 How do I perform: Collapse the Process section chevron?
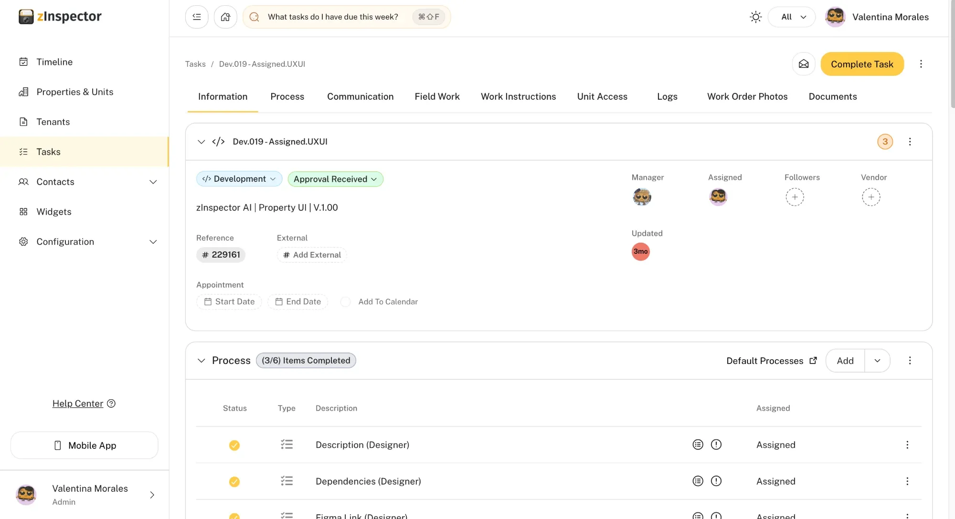pos(202,361)
